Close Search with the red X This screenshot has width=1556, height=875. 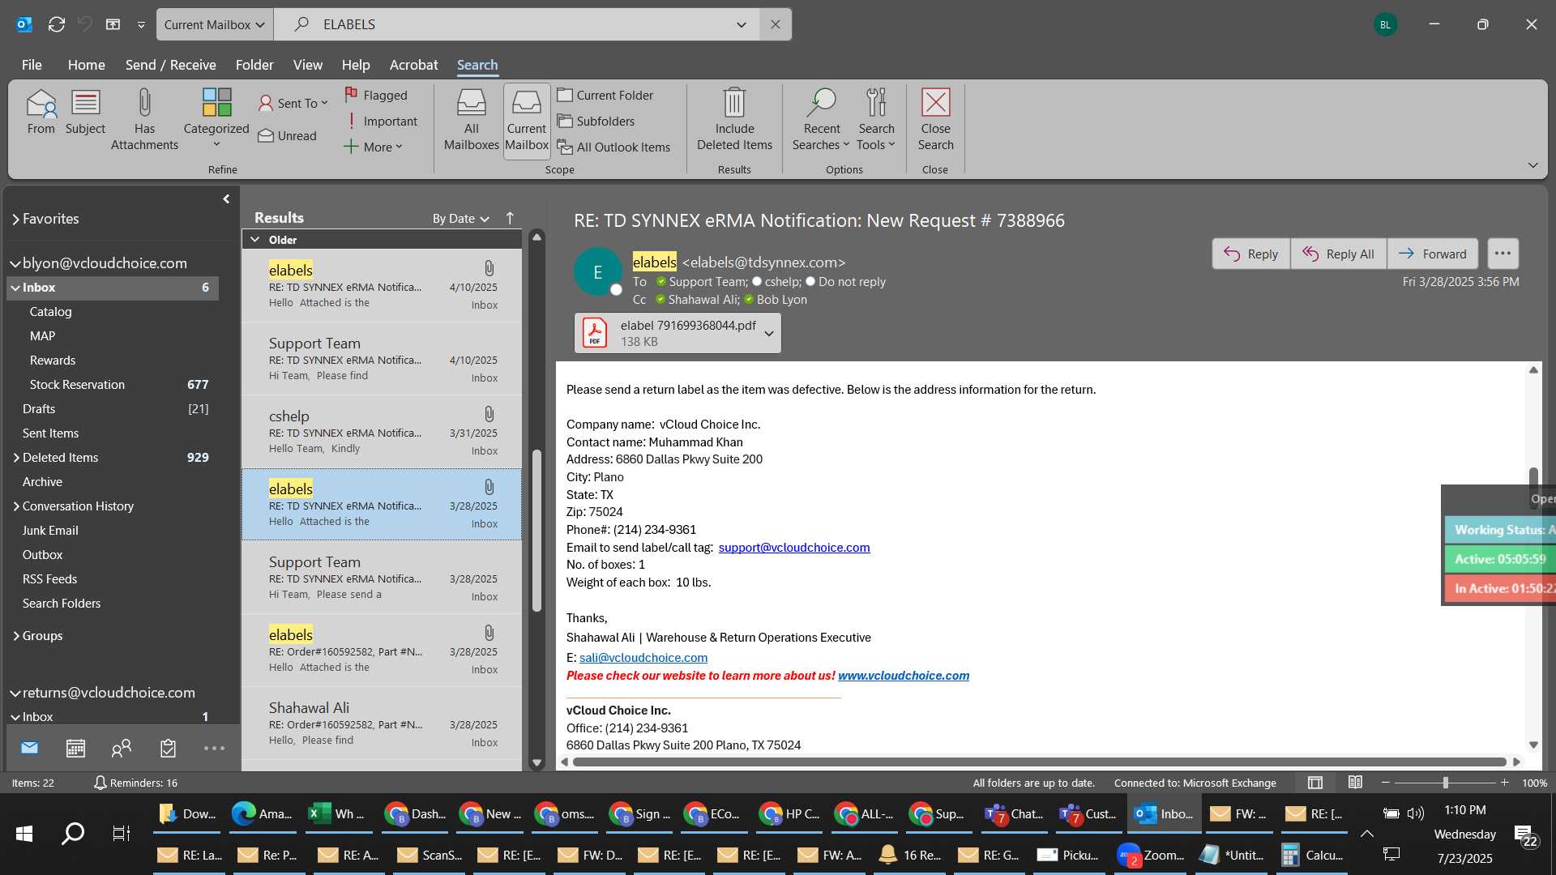point(935,120)
